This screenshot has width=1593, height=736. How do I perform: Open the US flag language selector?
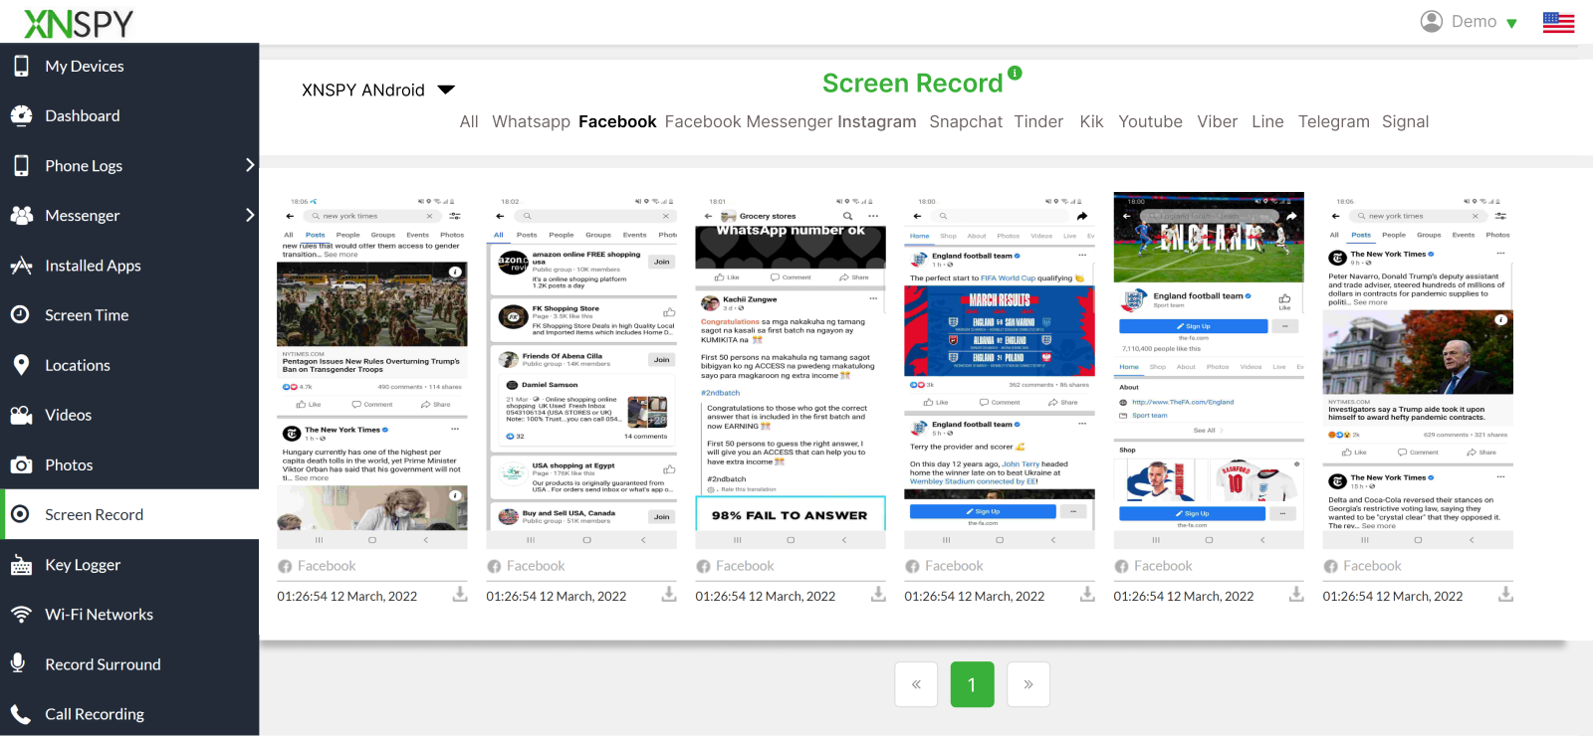(1558, 22)
